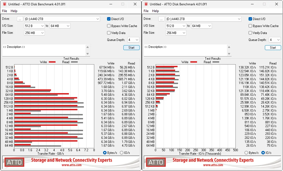Click the 138.32K IO/s write value
This screenshot has height=171, width=283.
tap(247, 67)
